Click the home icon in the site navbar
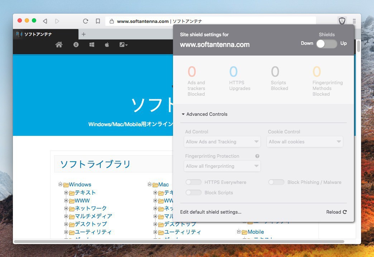 (x=59, y=44)
